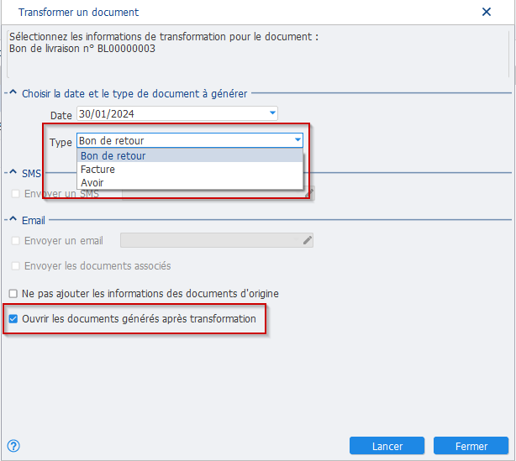This screenshot has width=516, height=461.
Task: Enable Envoyer les documents associés
Action: click(15, 265)
